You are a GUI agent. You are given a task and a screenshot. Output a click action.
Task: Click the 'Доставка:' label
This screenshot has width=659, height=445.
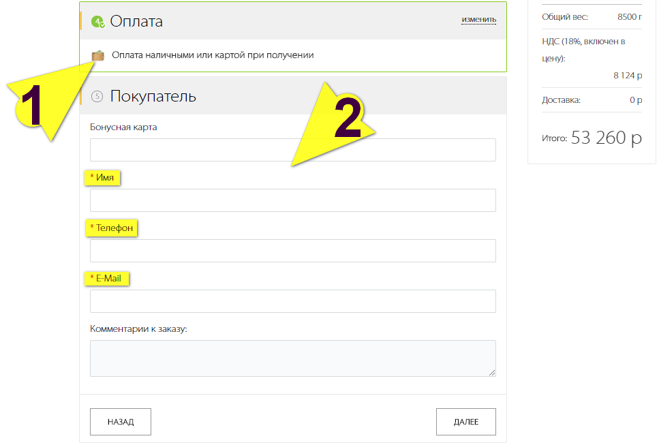(x=561, y=100)
